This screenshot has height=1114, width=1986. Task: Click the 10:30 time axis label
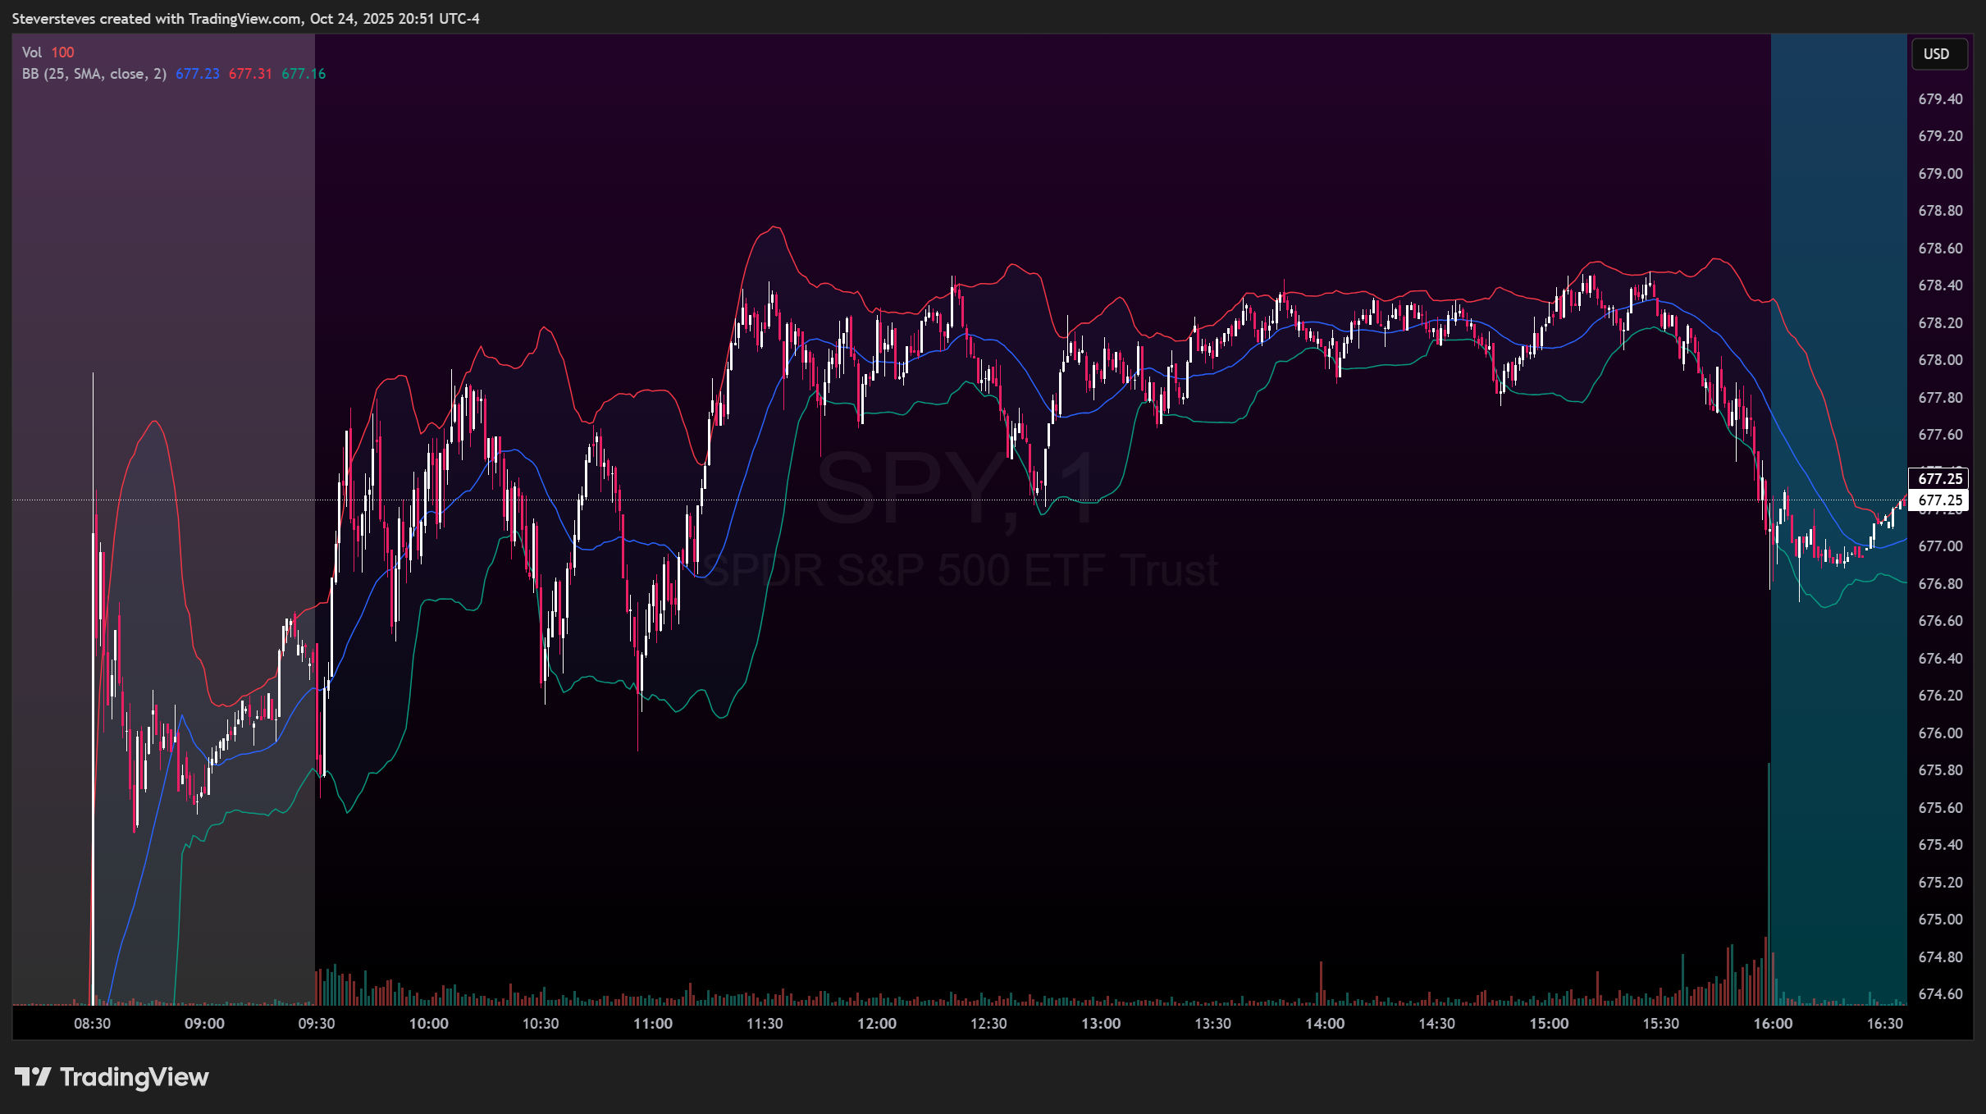pos(541,1023)
